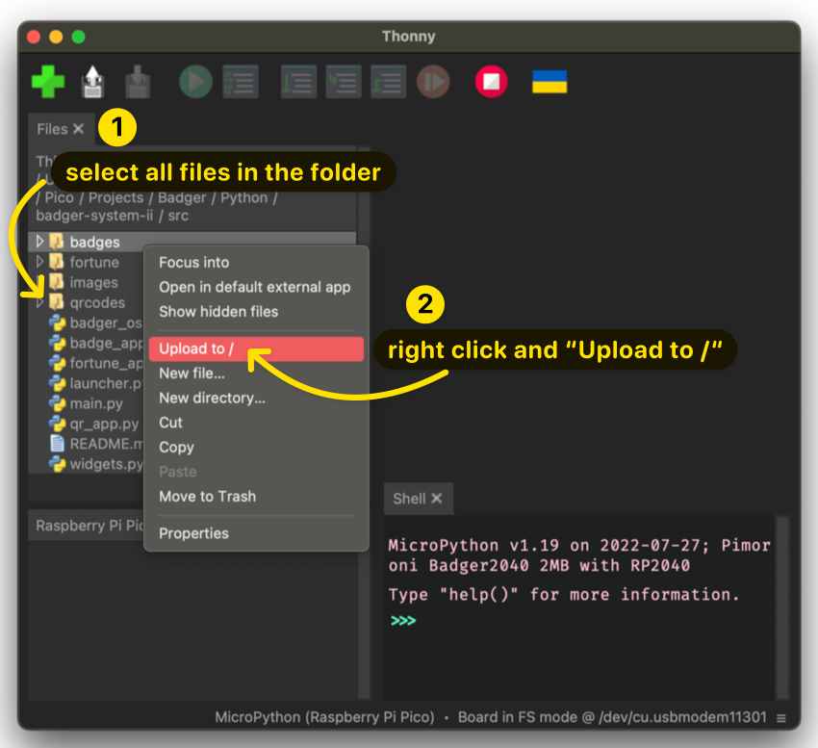The image size is (818, 748).
Task: Click MicroPython (Raspberry Pi Pico) status text
Action: [324, 717]
